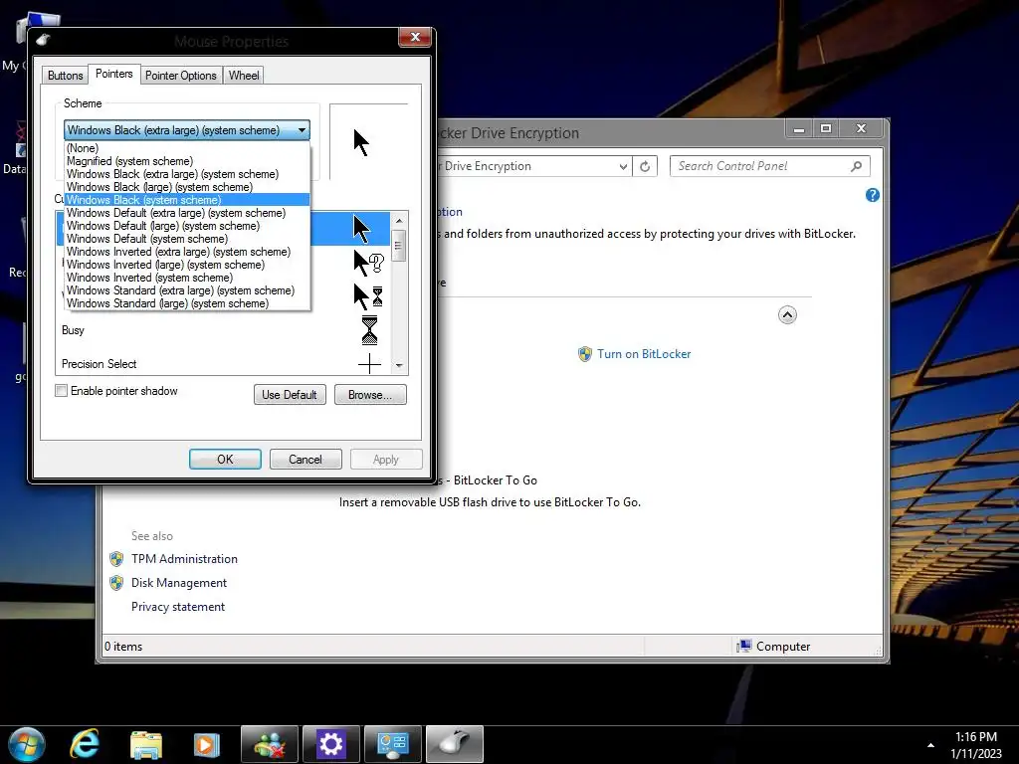Switch to the Wheel tab
Image resolution: width=1019 pixels, height=764 pixels.
244,76
